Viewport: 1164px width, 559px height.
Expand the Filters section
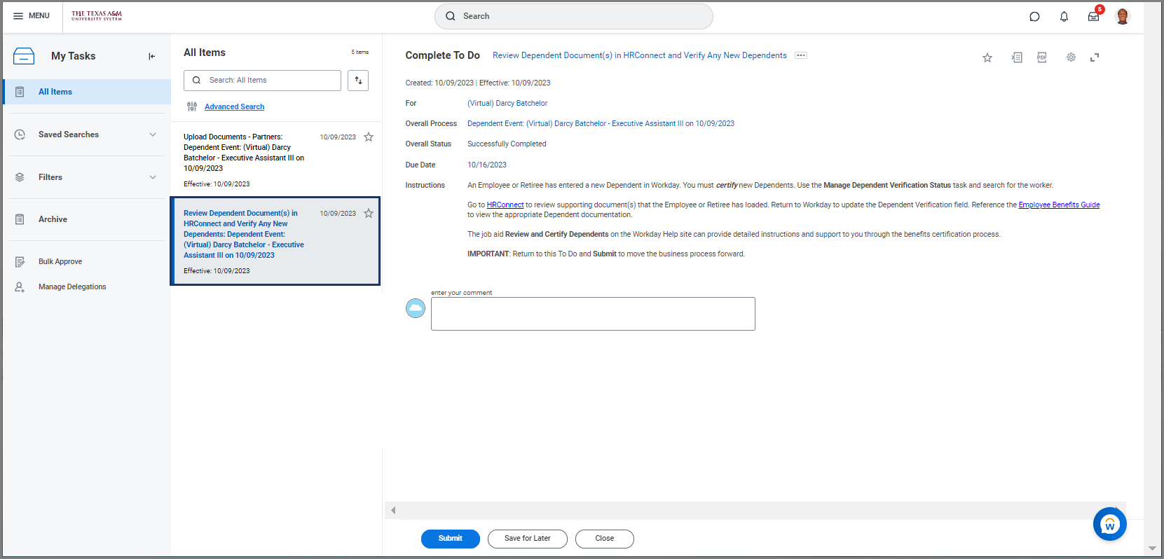click(152, 177)
